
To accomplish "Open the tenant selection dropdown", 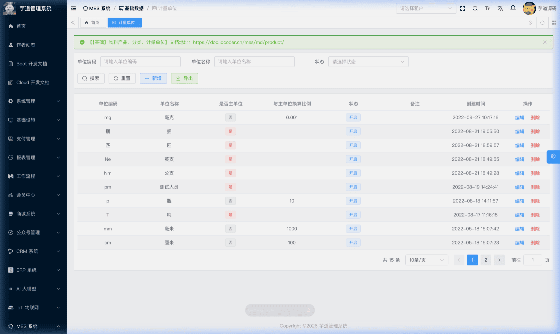I will click(426, 8).
